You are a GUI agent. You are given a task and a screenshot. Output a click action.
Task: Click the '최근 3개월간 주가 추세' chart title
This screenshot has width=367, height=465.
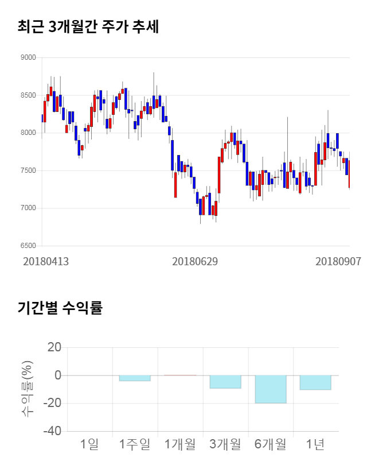[88, 27]
